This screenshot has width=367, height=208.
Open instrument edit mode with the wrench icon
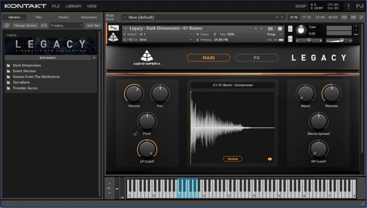(113, 28)
